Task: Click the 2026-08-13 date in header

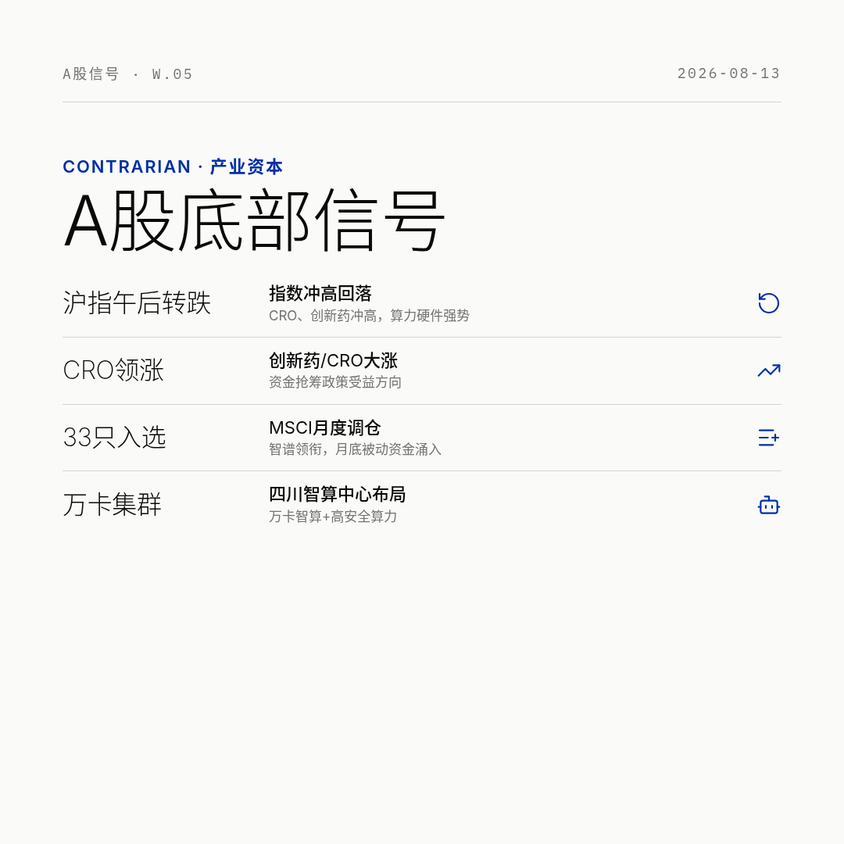Action: pyautogui.click(x=729, y=73)
